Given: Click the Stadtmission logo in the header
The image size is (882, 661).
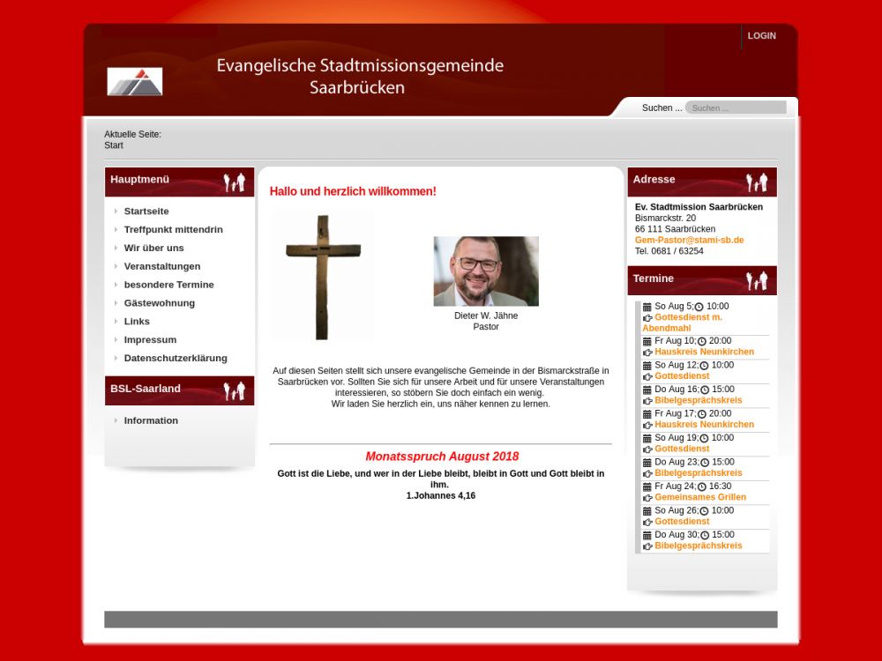Looking at the screenshot, I should pyautogui.click(x=135, y=81).
